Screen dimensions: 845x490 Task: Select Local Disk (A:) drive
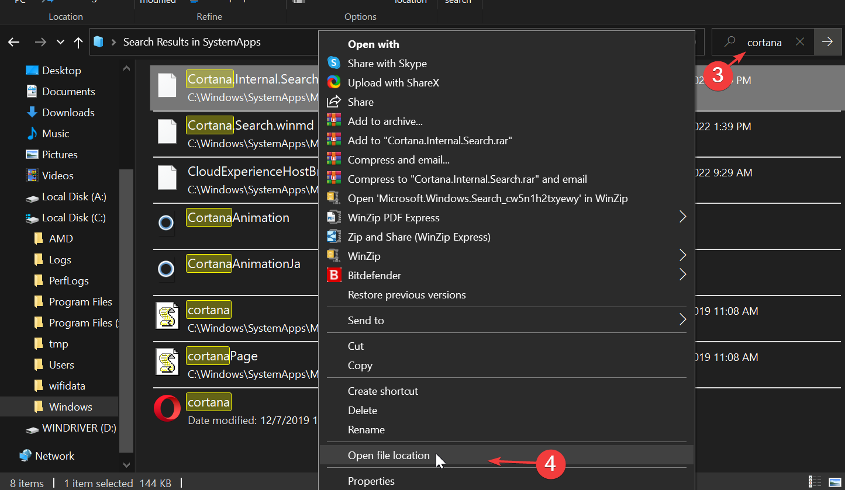click(74, 196)
